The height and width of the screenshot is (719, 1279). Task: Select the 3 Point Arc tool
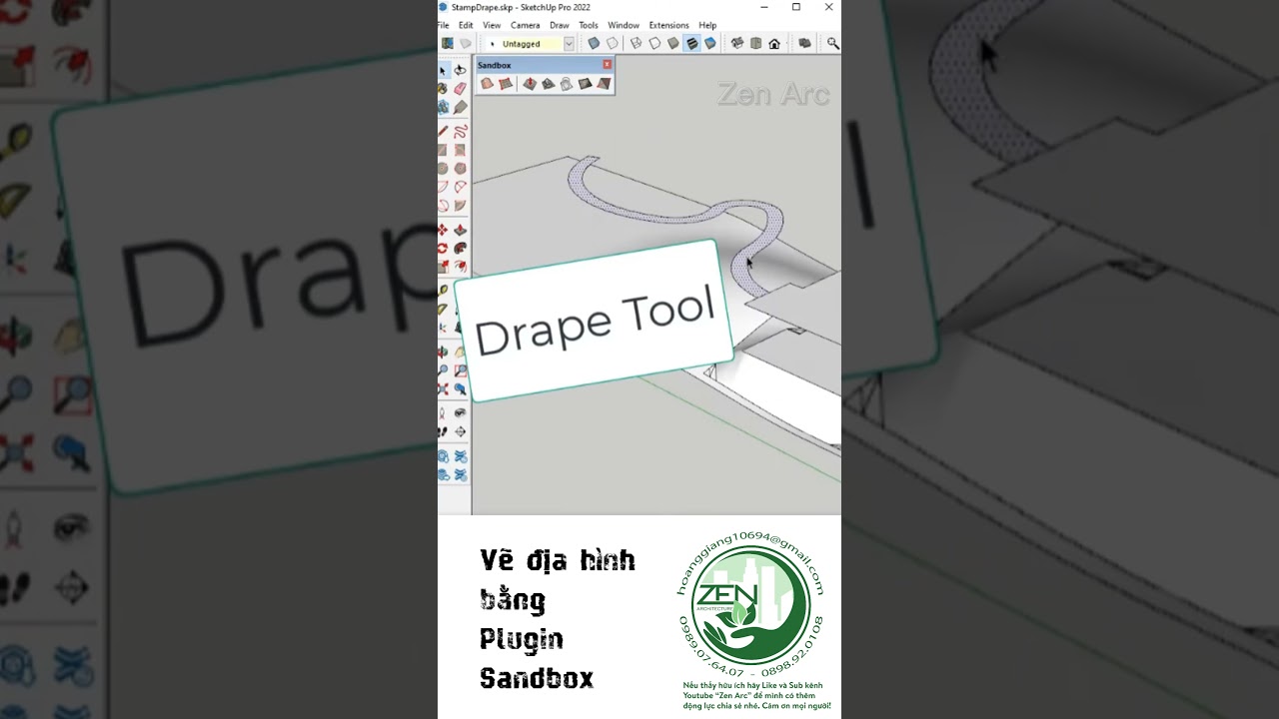pos(442,206)
